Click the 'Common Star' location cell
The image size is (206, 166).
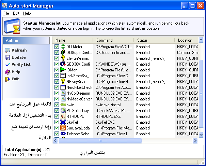tap(188, 53)
